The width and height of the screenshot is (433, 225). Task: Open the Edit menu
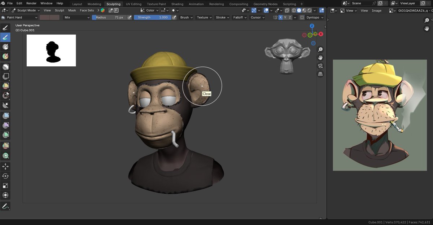coord(19,3)
